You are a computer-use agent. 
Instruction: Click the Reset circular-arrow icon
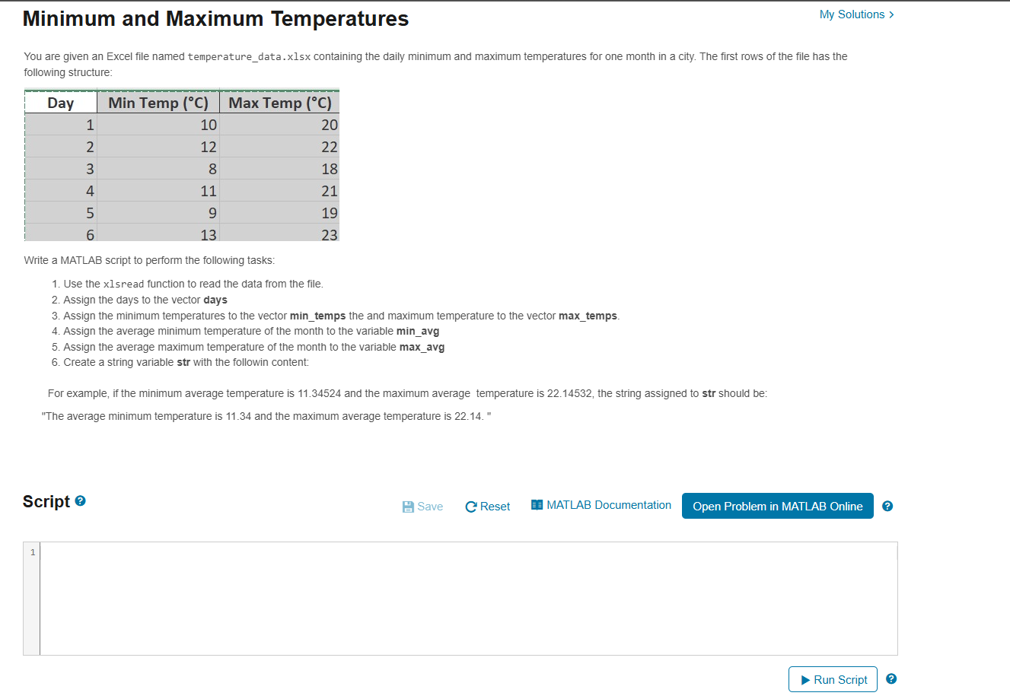470,506
